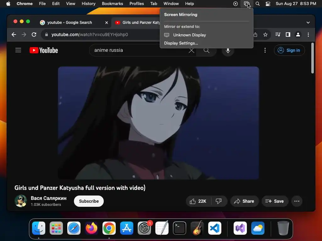Open Spotlight search in menu bar
322x241 pixels.
click(258, 4)
